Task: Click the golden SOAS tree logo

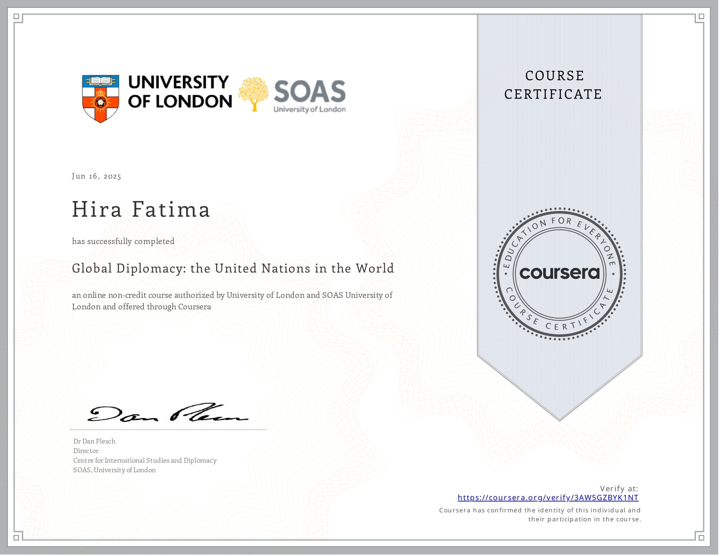Action: pyautogui.click(x=253, y=94)
